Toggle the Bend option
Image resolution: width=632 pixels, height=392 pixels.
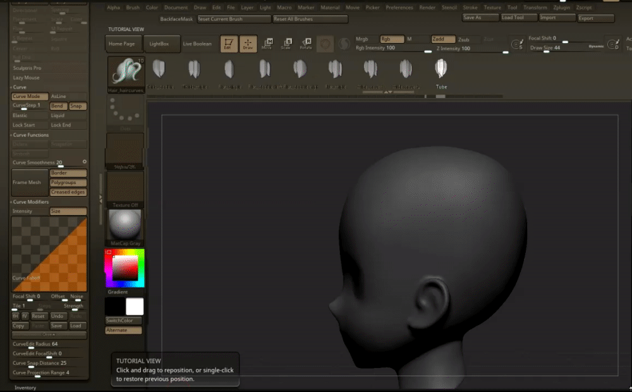point(58,106)
